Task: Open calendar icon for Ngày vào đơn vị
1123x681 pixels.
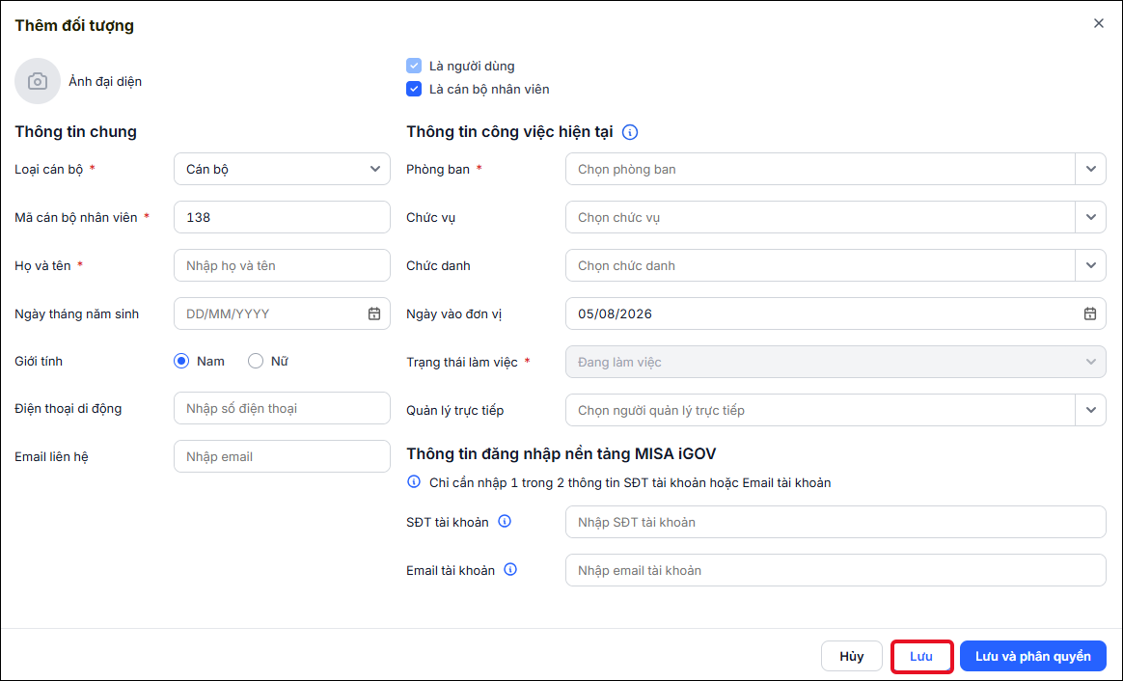Action: coord(1089,313)
